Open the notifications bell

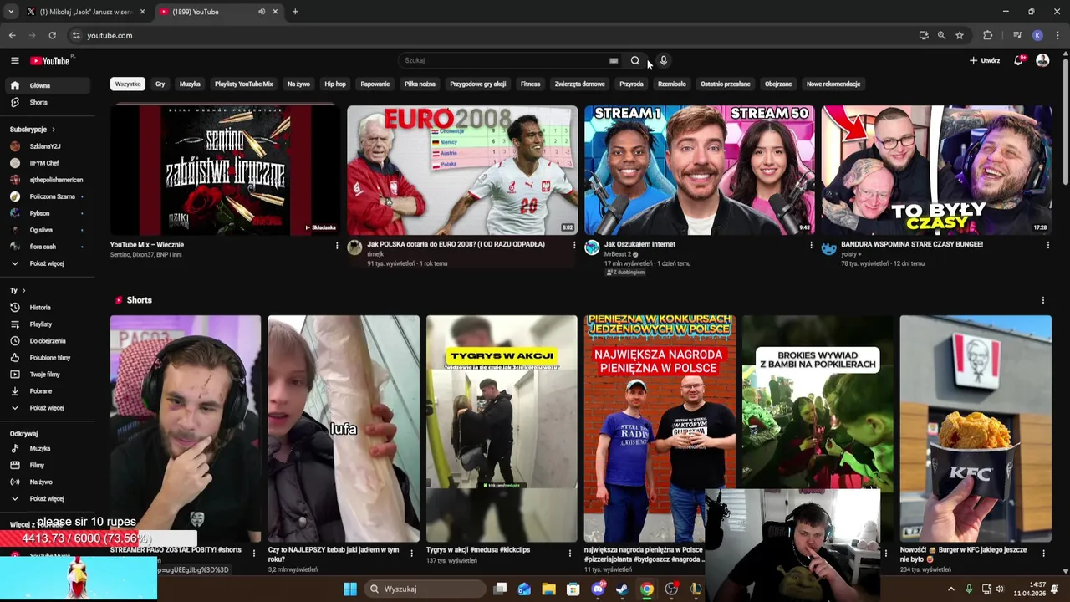pos(1018,60)
